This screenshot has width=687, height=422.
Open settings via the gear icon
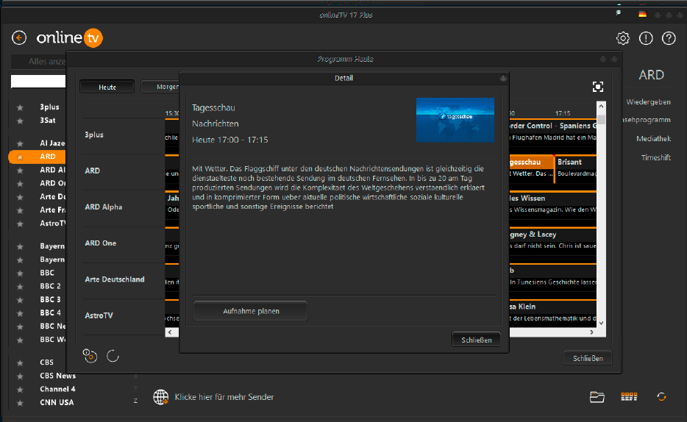coord(622,38)
